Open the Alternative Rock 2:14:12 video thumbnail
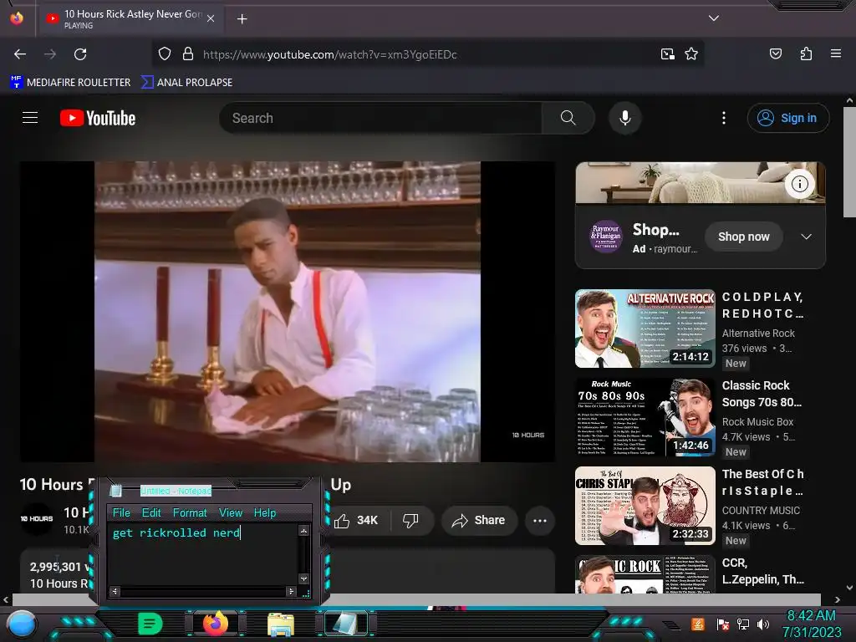856x642 pixels. (x=645, y=329)
